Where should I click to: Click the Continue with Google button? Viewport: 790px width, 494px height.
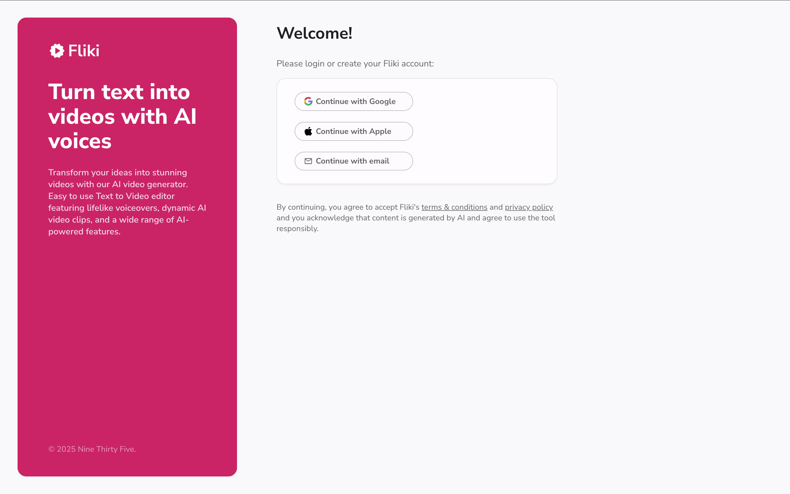tap(354, 101)
